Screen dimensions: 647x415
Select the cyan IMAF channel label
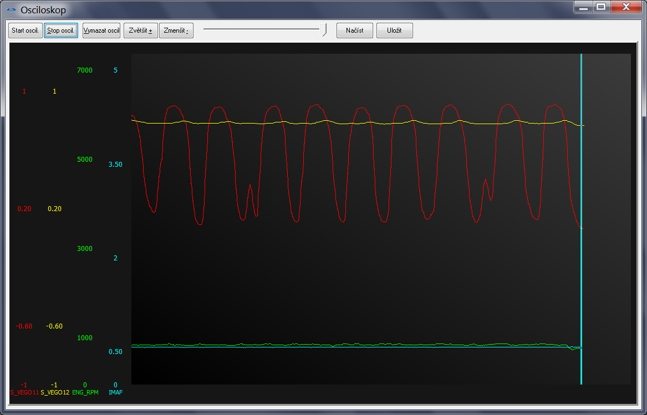[116, 392]
